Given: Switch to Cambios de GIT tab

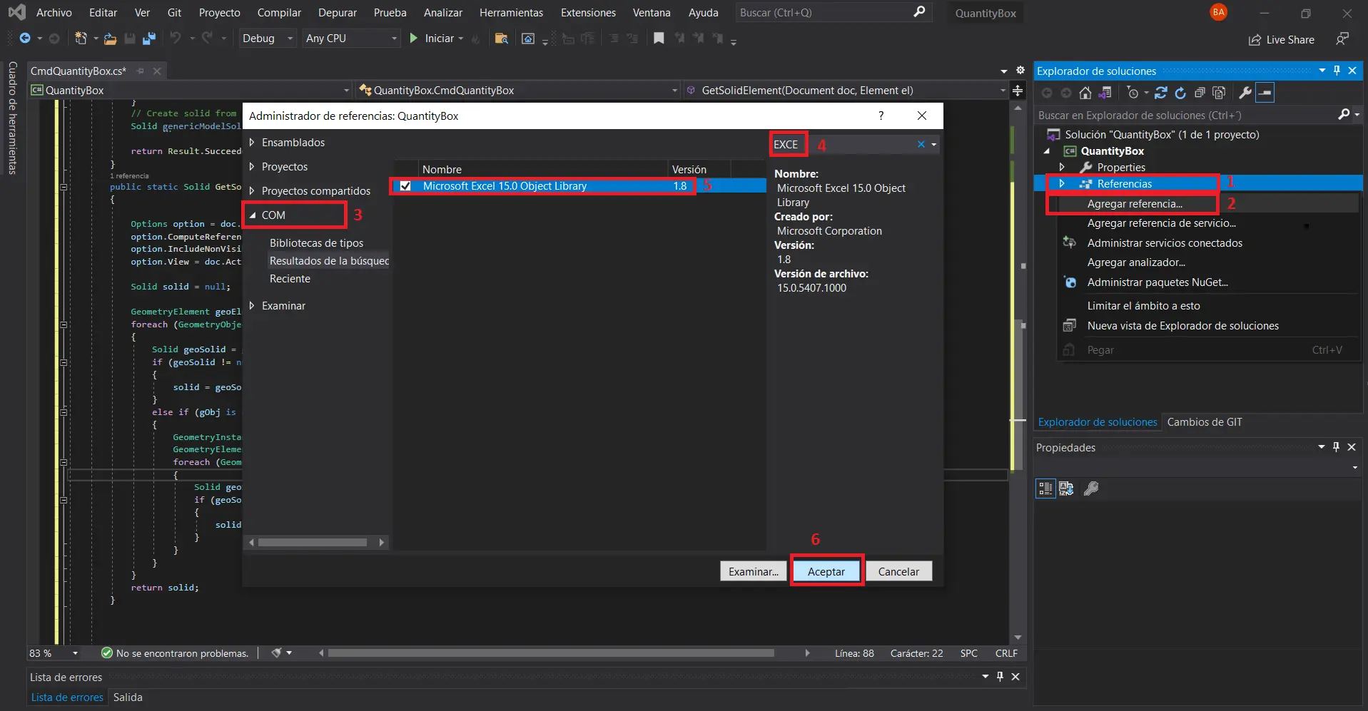Looking at the screenshot, I should [1205, 422].
